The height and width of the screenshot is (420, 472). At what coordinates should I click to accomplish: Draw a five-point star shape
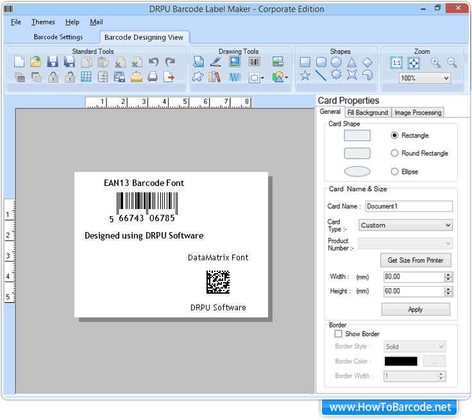point(305,75)
